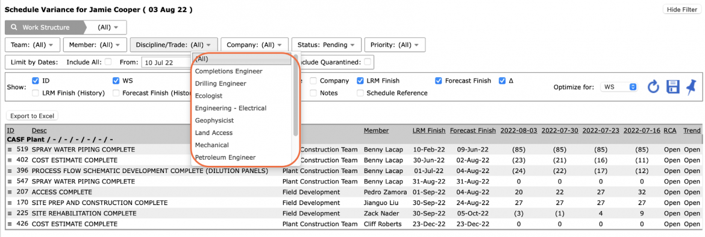Check the Include Quarantined checkbox
705x237 pixels.
(x=368, y=62)
